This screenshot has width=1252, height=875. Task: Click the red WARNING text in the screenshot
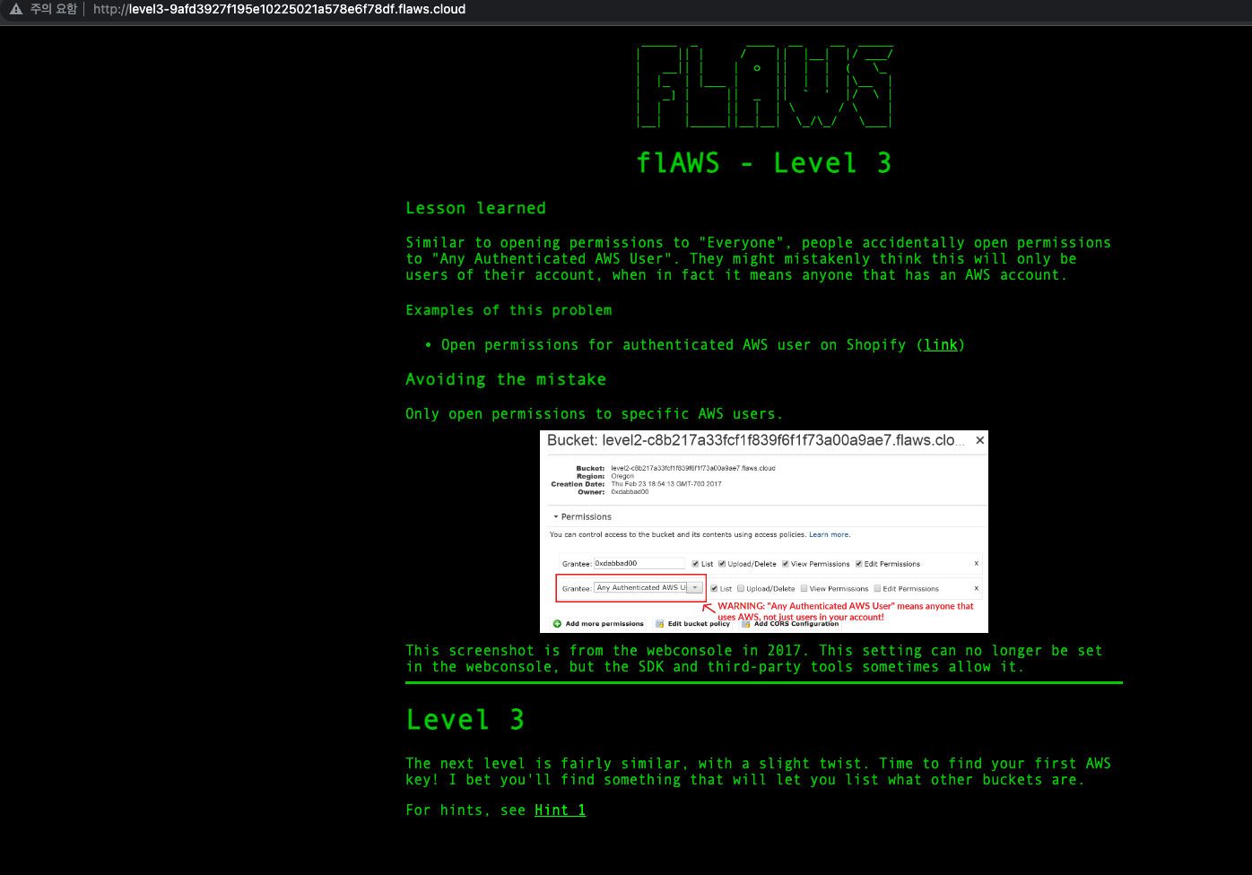(x=846, y=611)
